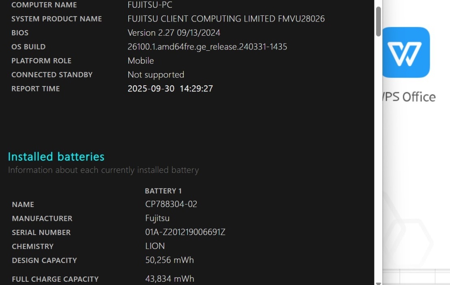Click the scrollbar down arrow
The width and height of the screenshot is (450, 285).
coord(378,283)
